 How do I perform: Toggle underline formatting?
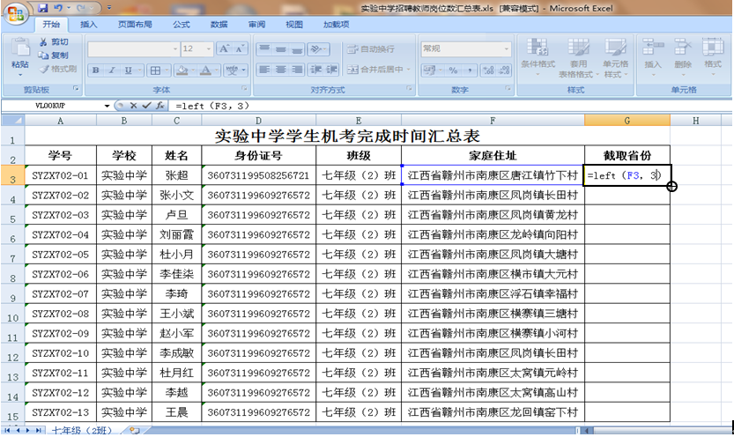128,70
